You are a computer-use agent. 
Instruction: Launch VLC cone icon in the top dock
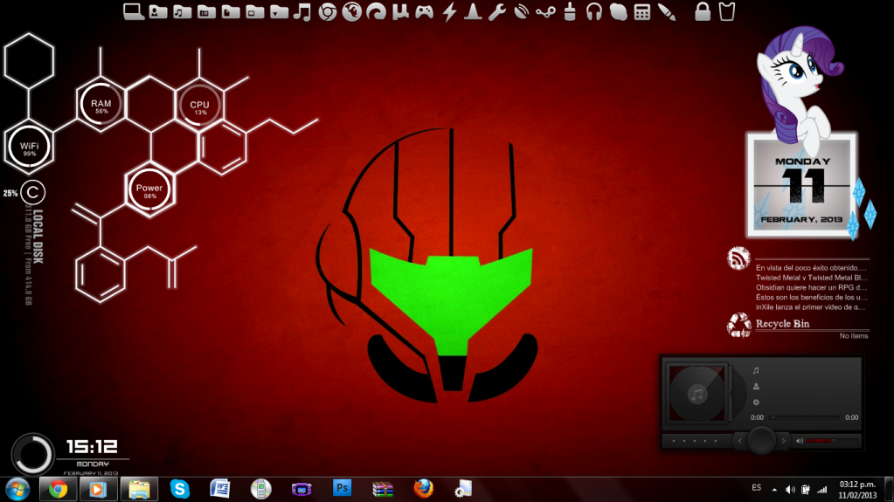(x=473, y=12)
